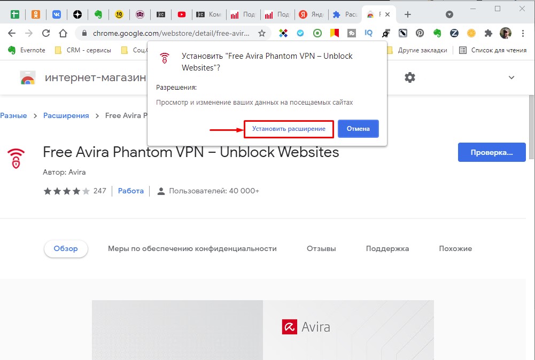Click the Pinterest extension icon
The image size is (535, 360).
(420, 33)
